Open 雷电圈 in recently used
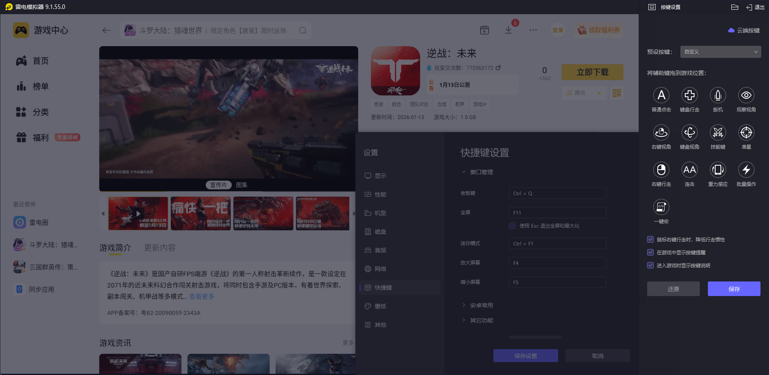Screen dimensions: 769x375 (x=31, y=222)
